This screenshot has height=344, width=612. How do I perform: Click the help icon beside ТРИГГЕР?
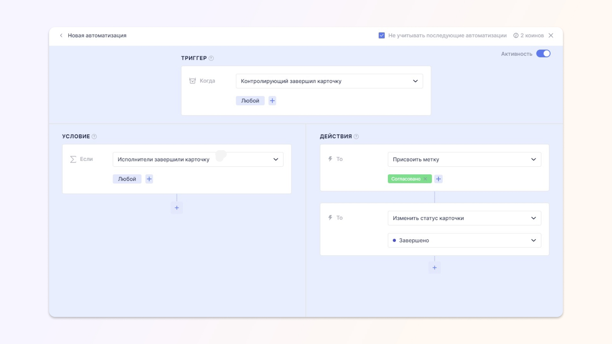211,58
